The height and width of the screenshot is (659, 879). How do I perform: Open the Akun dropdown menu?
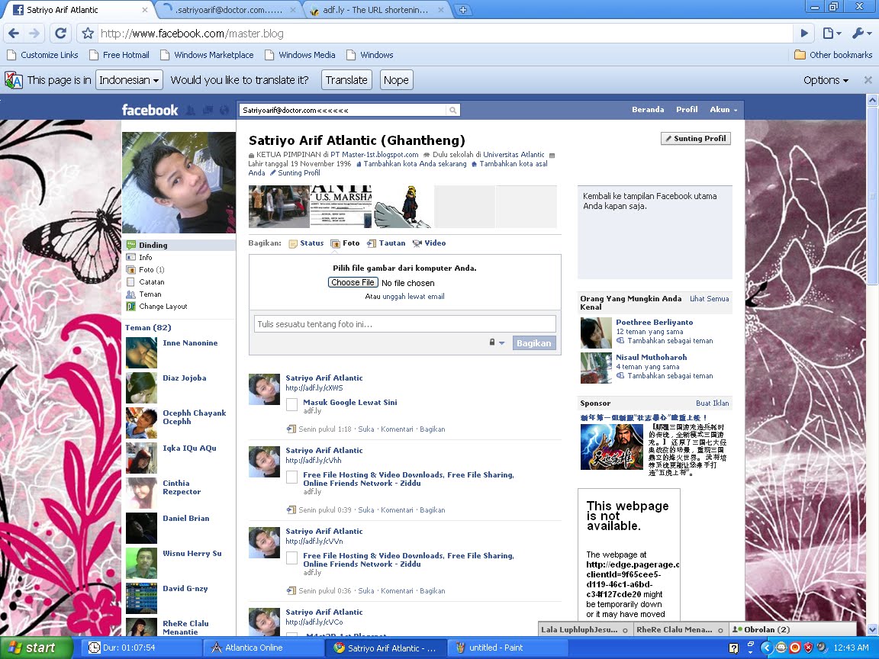(723, 110)
